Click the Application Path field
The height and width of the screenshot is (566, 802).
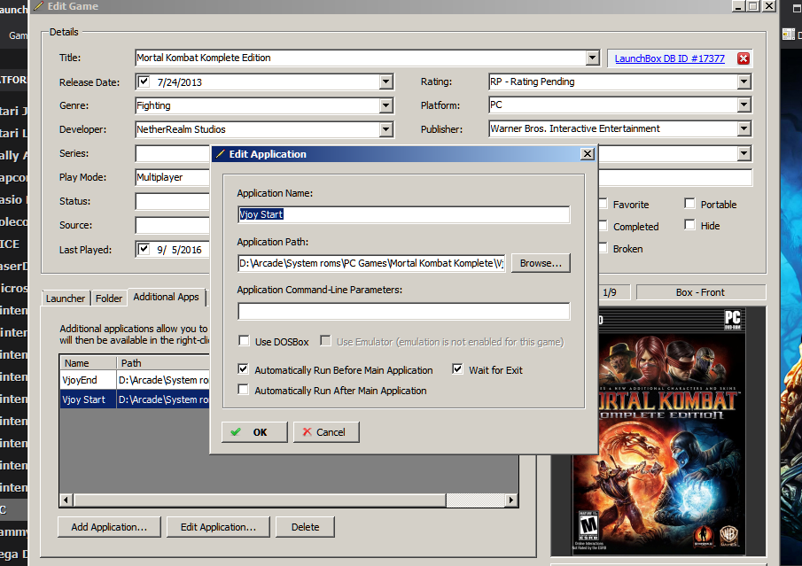(x=371, y=263)
